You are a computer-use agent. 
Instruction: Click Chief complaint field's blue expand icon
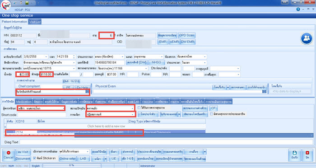88,92
